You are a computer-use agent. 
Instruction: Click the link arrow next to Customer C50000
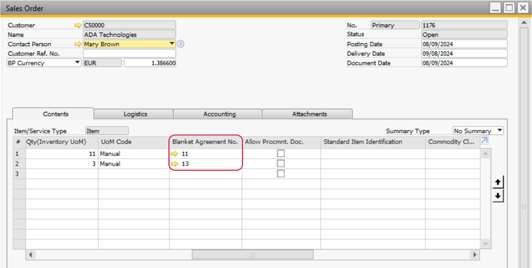pyautogui.click(x=78, y=25)
